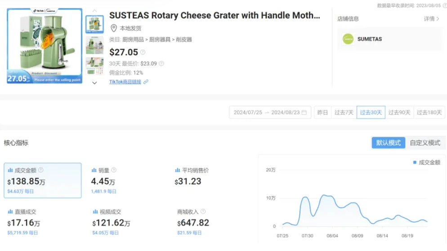Click the calendar icon in date range field
The width and height of the screenshot is (447, 251).
[x=304, y=112]
